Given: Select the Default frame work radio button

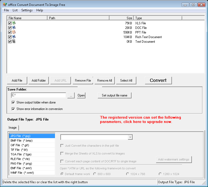Looking at the screenshot, I should (x=62, y=174).
